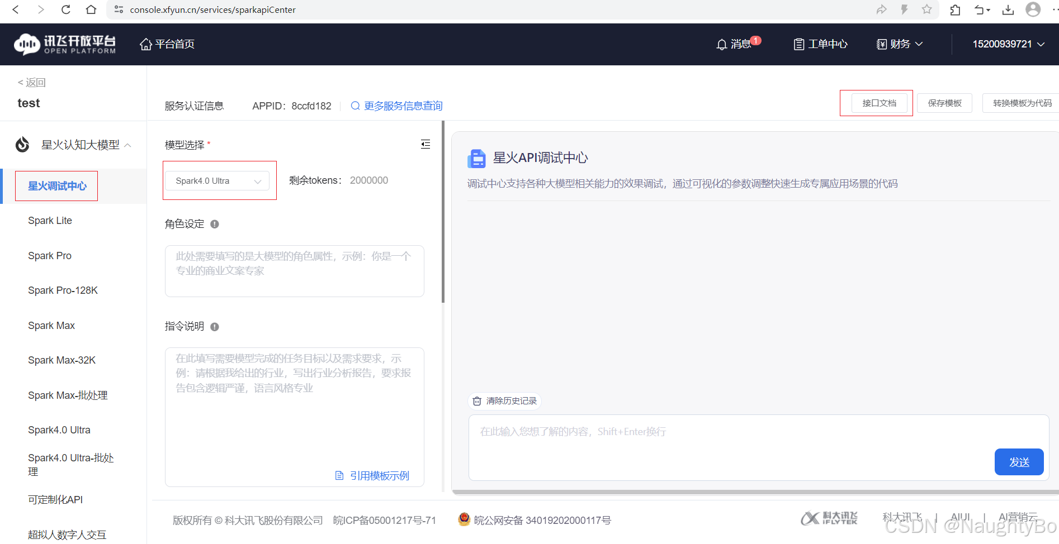1059x544 pixels.
Task: Click the police badge icon in the footer
Action: click(464, 519)
